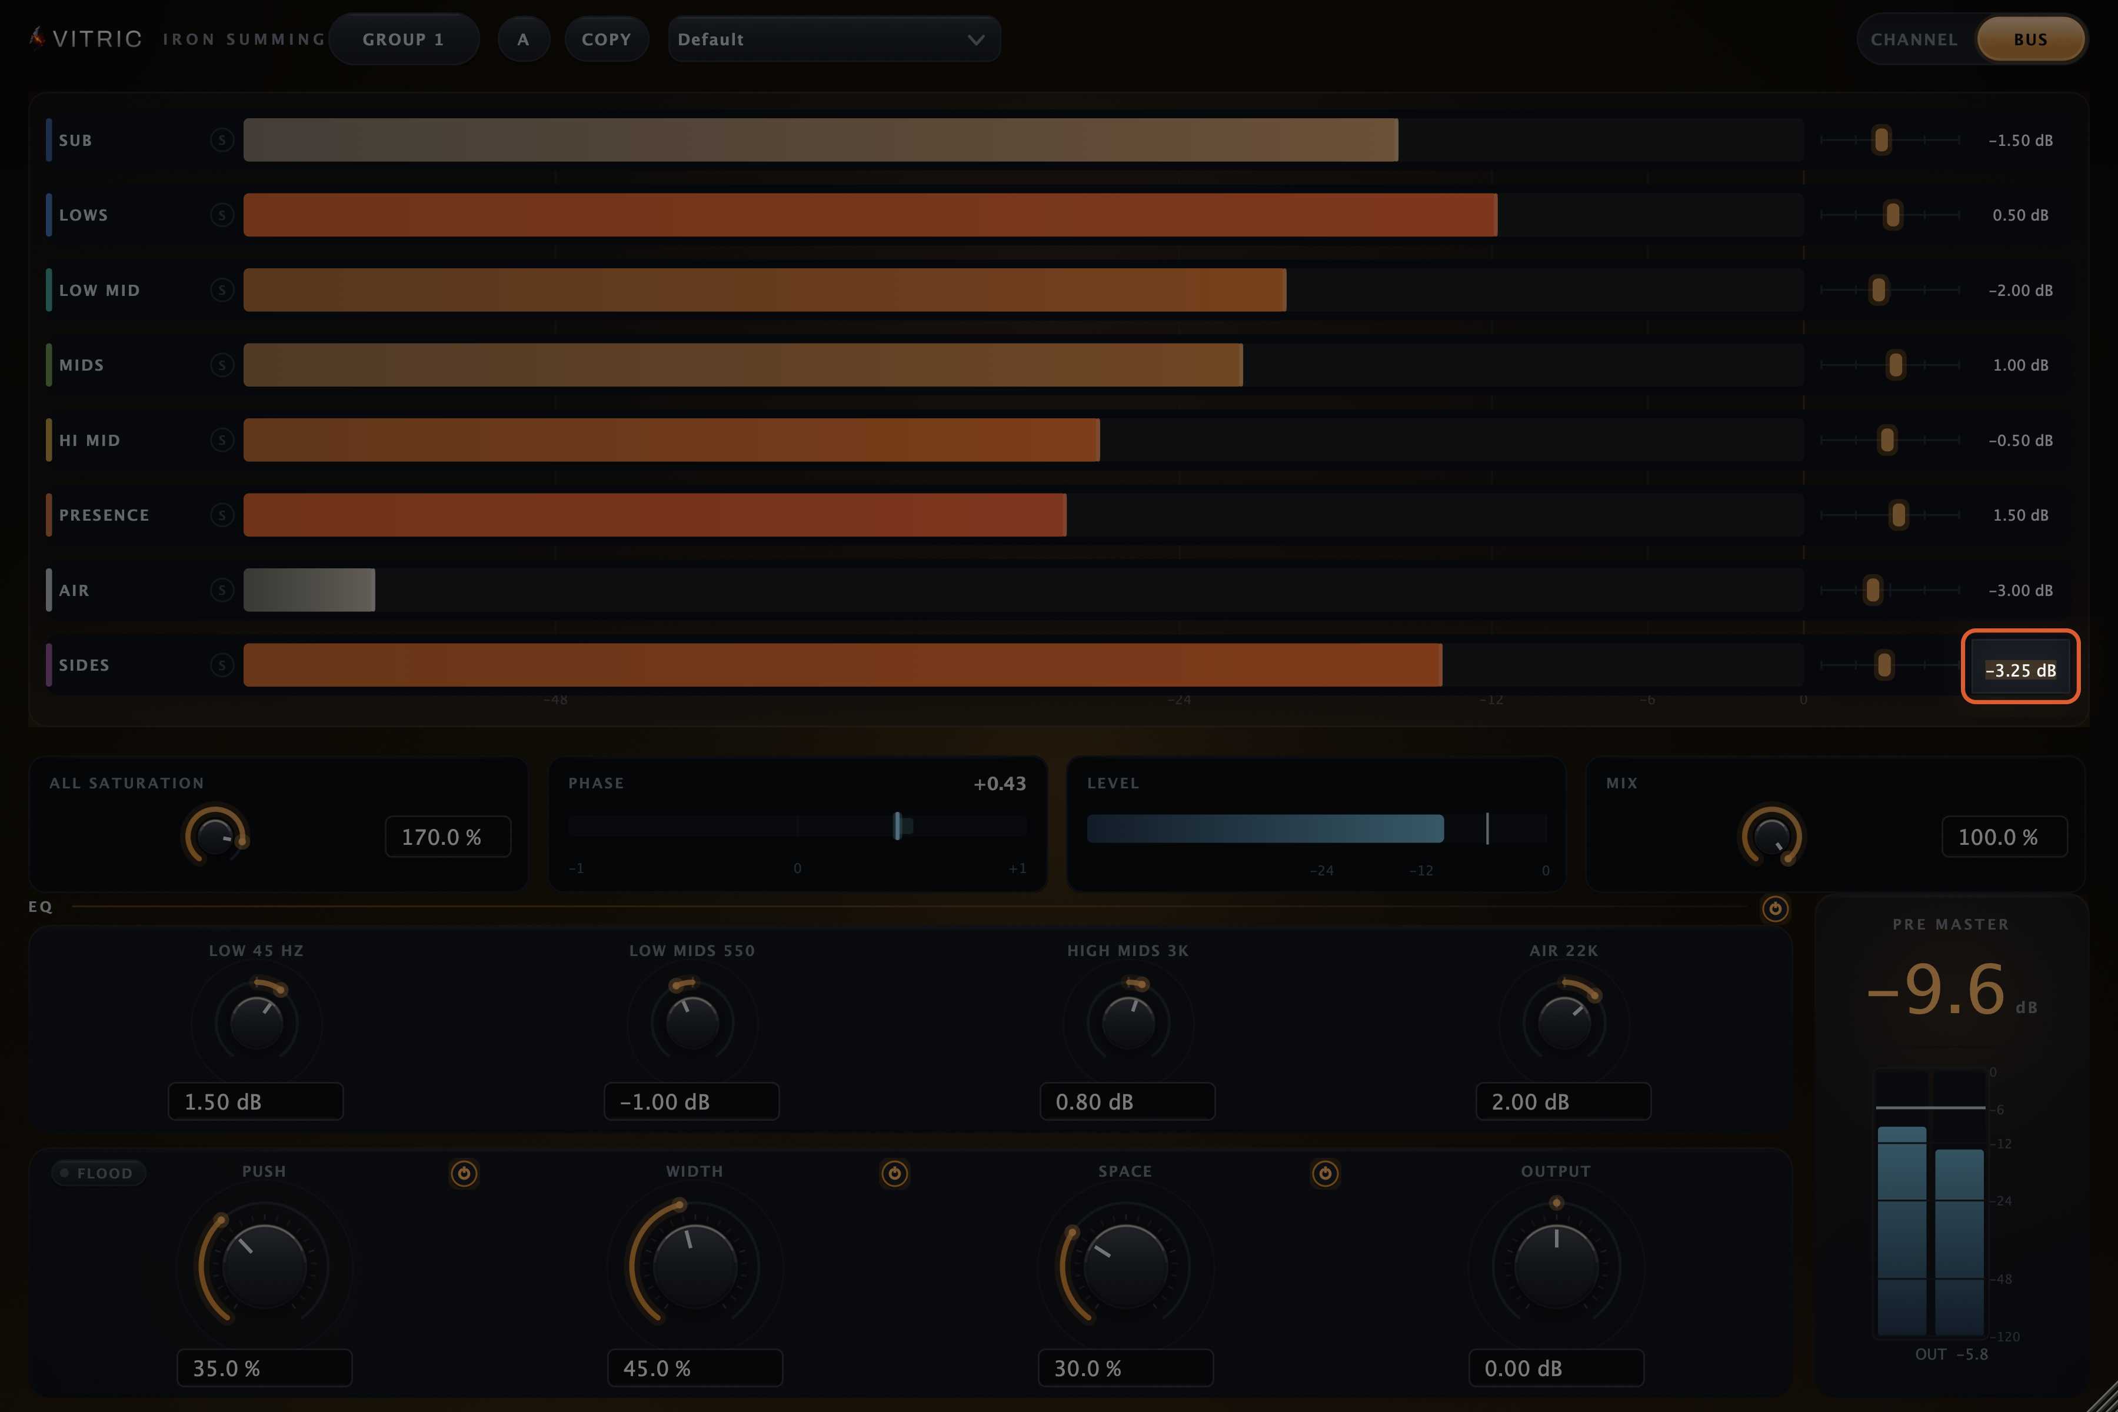Solo the PRESENCE band

pos(222,515)
